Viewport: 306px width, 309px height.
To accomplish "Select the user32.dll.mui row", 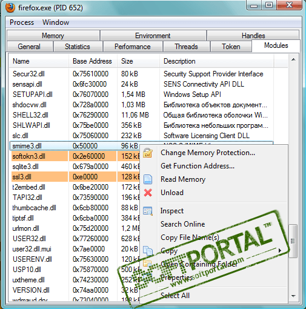I will (75, 249).
